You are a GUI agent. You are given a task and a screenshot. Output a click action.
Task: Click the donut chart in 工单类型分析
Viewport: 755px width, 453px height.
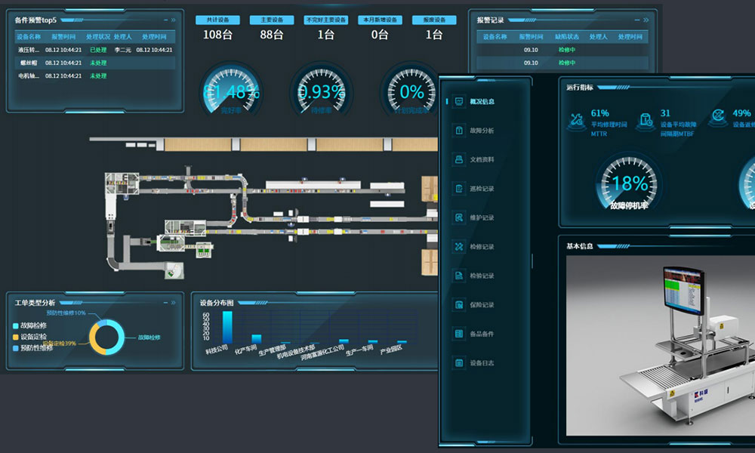coord(107,337)
